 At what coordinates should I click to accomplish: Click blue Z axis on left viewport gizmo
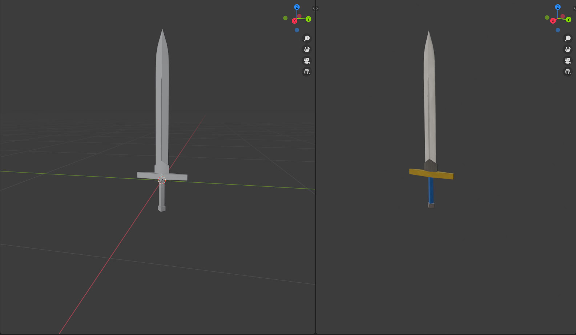(x=297, y=7)
